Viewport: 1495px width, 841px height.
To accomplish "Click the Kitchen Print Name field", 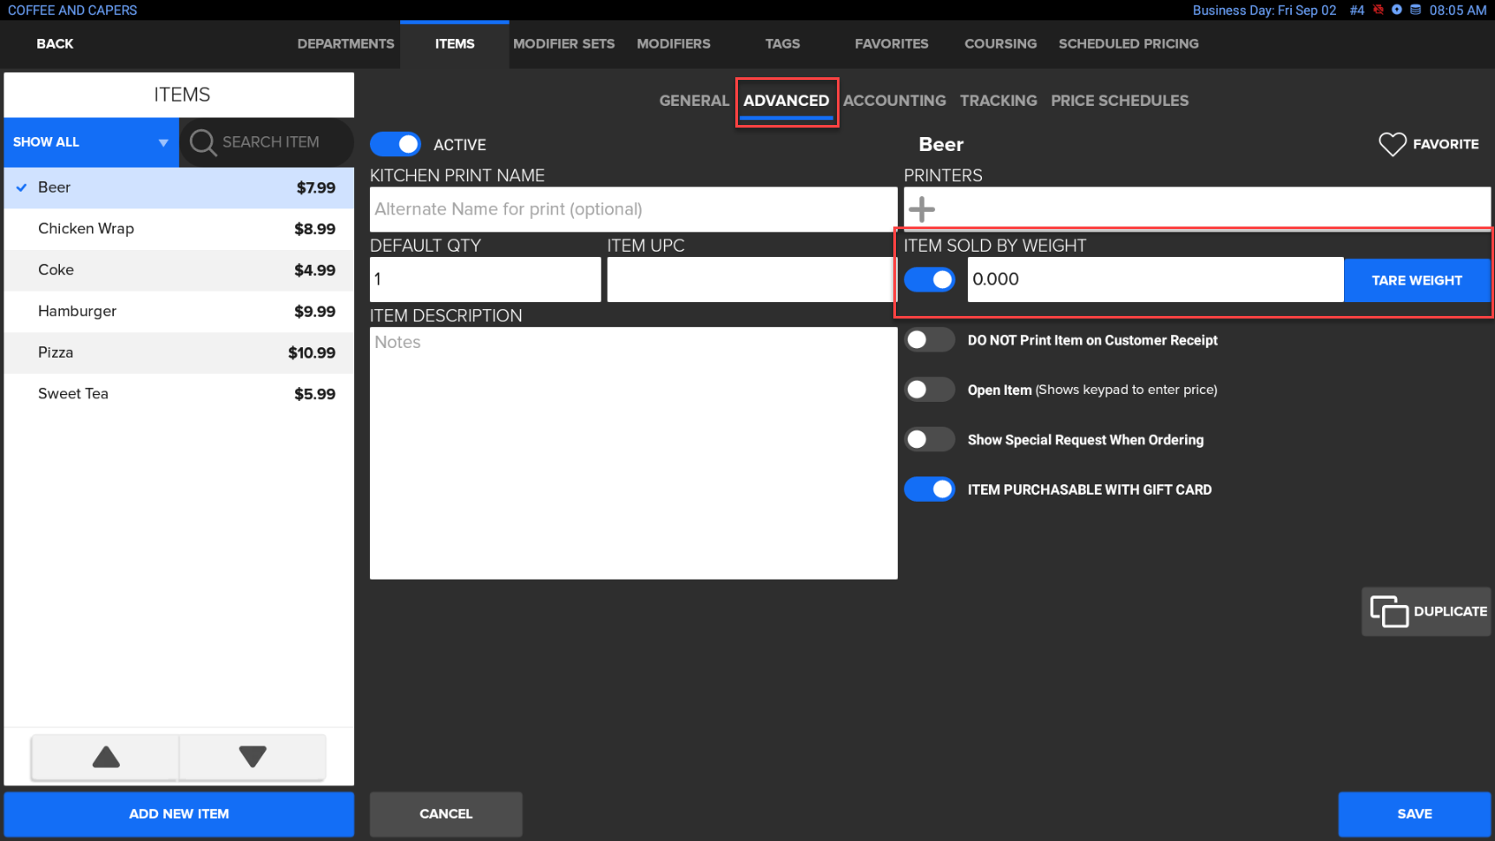I will [x=633, y=209].
